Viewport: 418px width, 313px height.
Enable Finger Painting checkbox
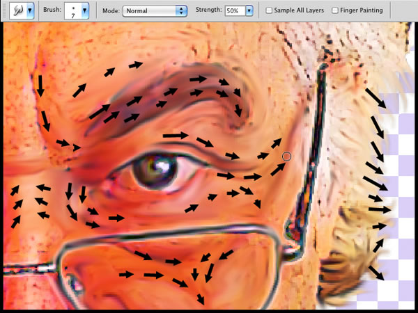pyautogui.click(x=335, y=10)
